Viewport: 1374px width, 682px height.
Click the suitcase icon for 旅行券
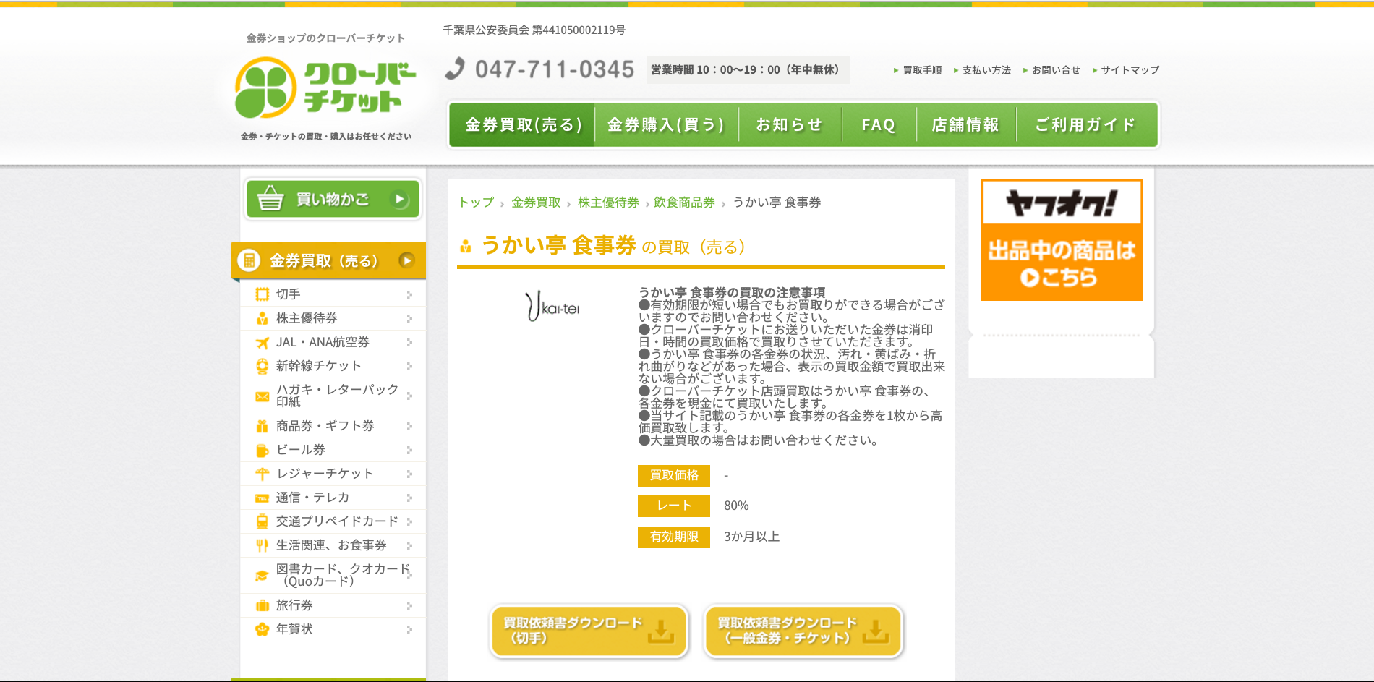pos(262,605)
